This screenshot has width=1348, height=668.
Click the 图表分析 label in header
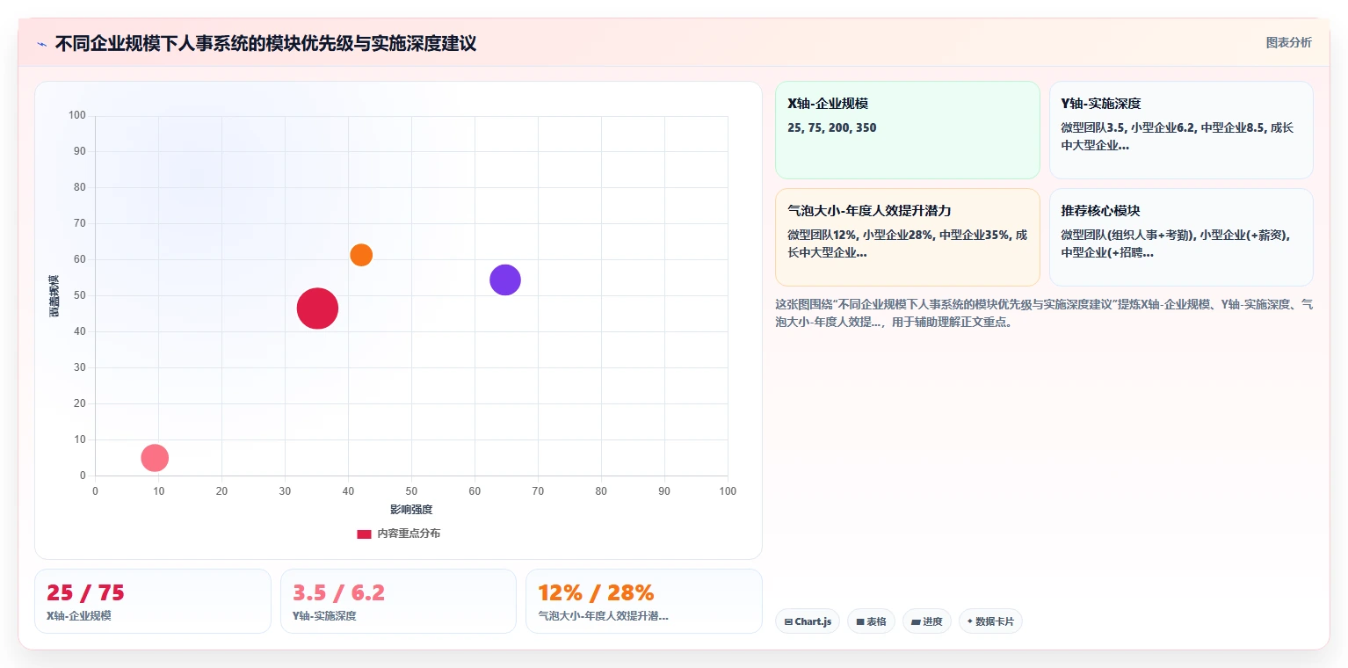[x=1288, y=42]
